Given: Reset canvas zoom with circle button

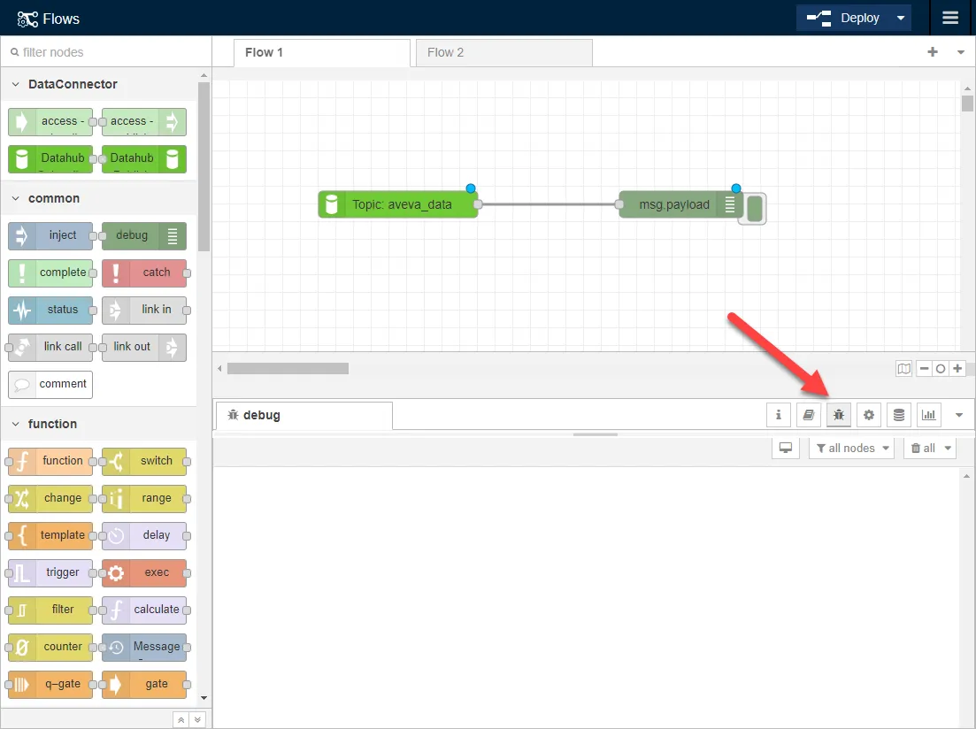Looking at the screenshot, I should pyautogui.click(x=941, y=369).
